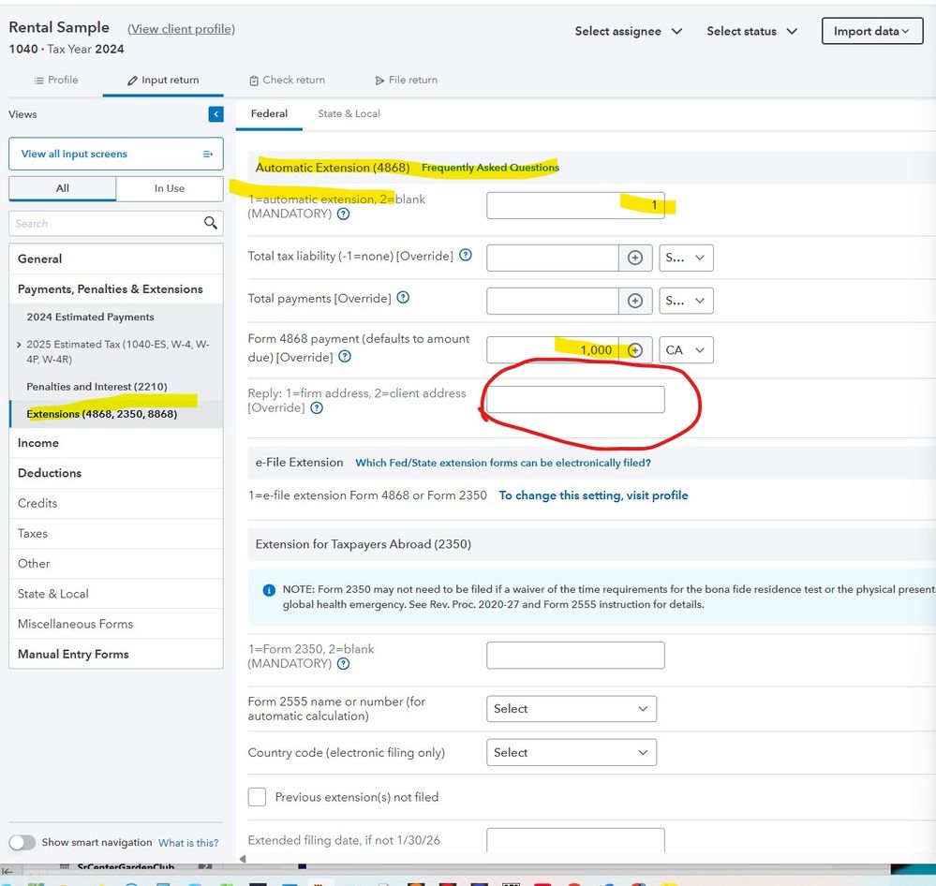The width and height of the screenshot is (936, 886).
Task: Click the search magnifier icon
Action: 211,223
